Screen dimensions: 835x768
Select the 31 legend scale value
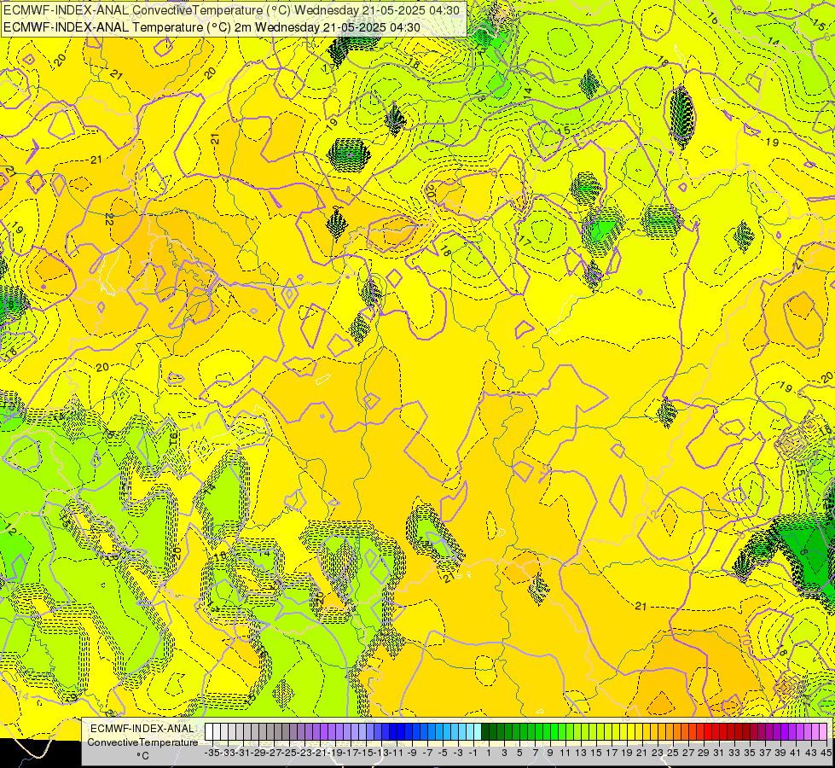[719, 753]
